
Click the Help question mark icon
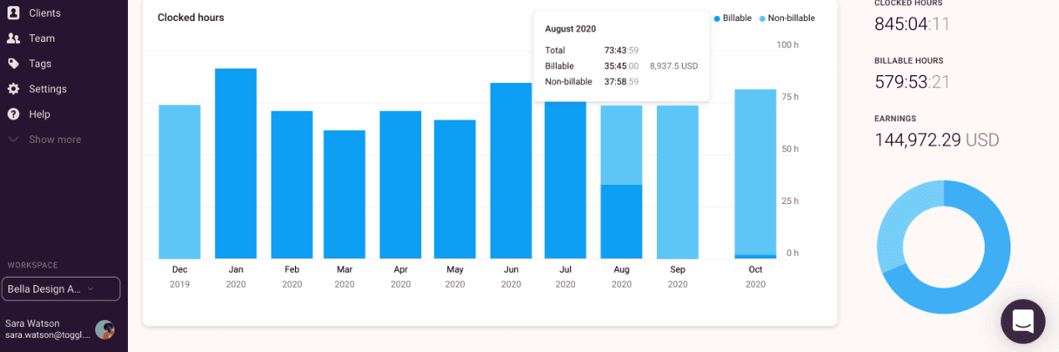point(13,114)
